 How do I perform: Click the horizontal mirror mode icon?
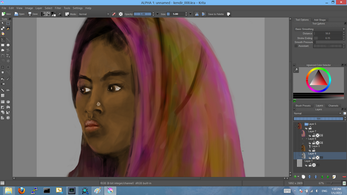point(196,14)
